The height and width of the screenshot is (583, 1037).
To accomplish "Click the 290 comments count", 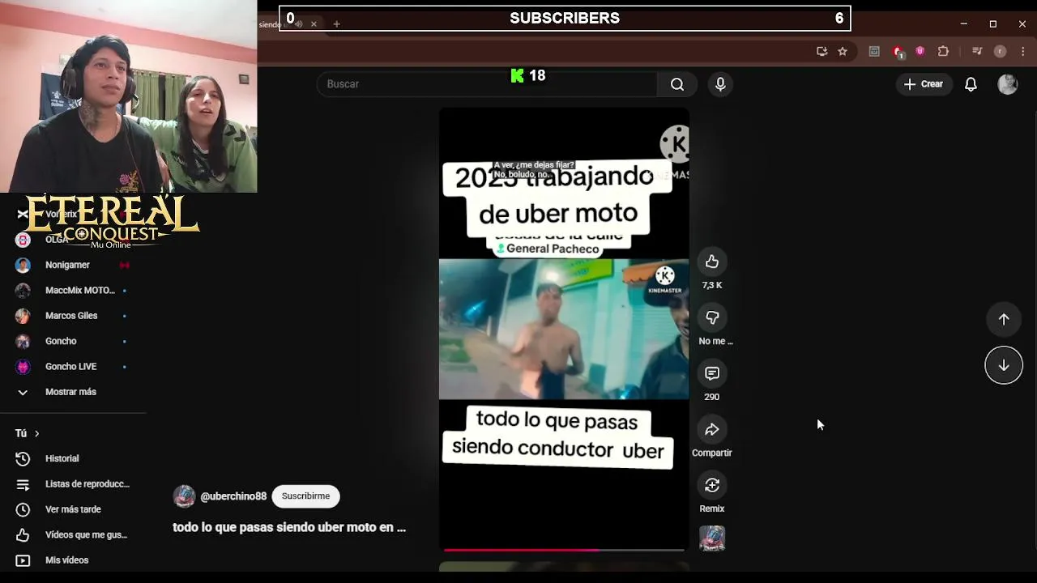I will 711,397.
